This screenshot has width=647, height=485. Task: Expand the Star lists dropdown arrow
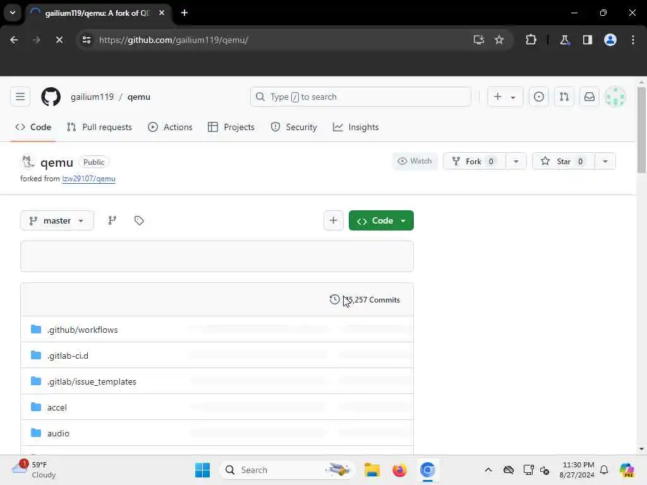(605, 161)
